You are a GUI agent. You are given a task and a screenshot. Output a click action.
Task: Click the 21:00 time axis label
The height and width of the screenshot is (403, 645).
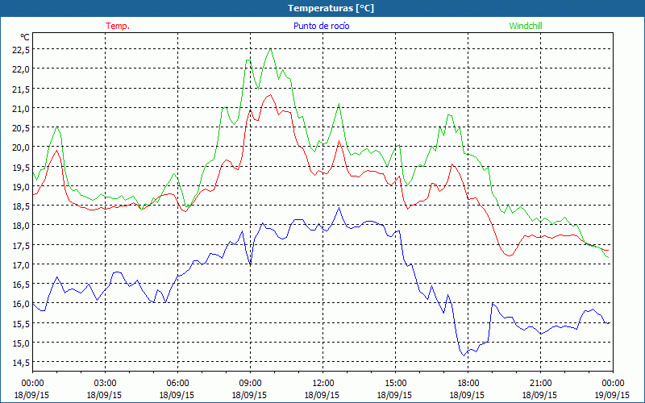pyautogui.click(x=540, y=384)
